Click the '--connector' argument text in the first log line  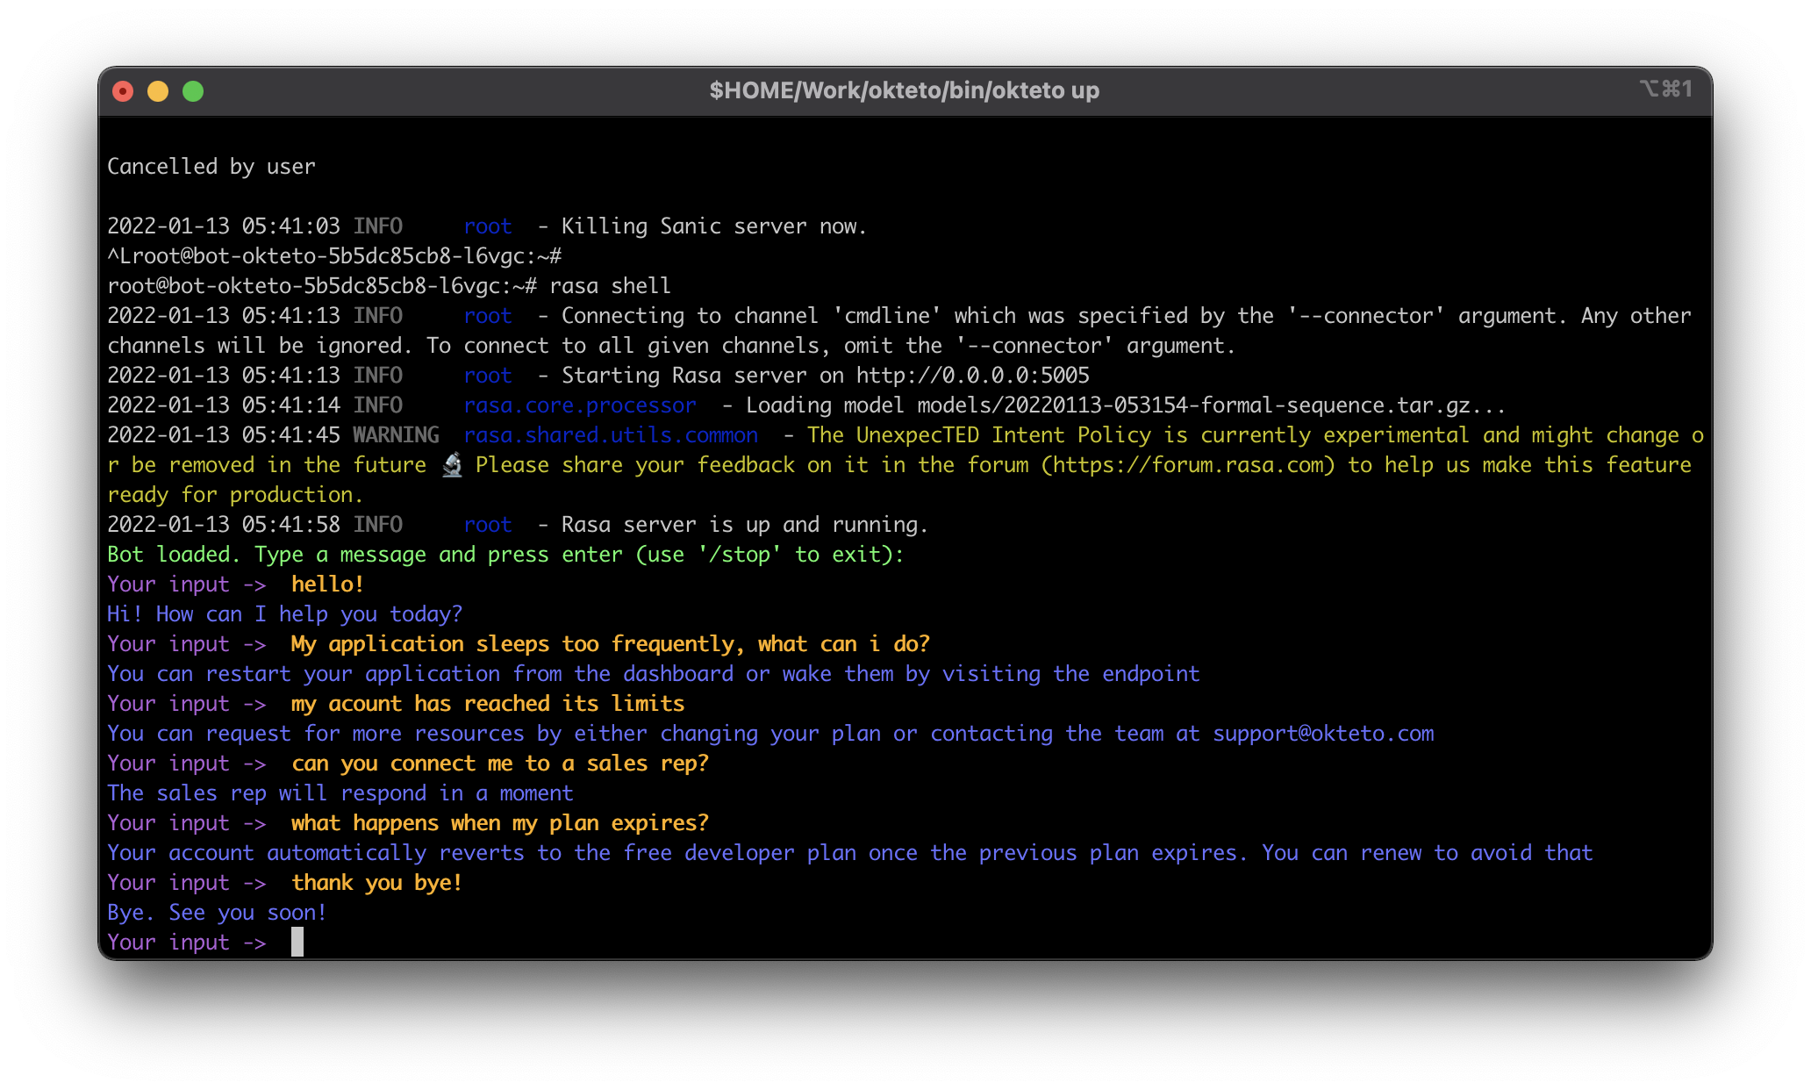click(1366, 316)
